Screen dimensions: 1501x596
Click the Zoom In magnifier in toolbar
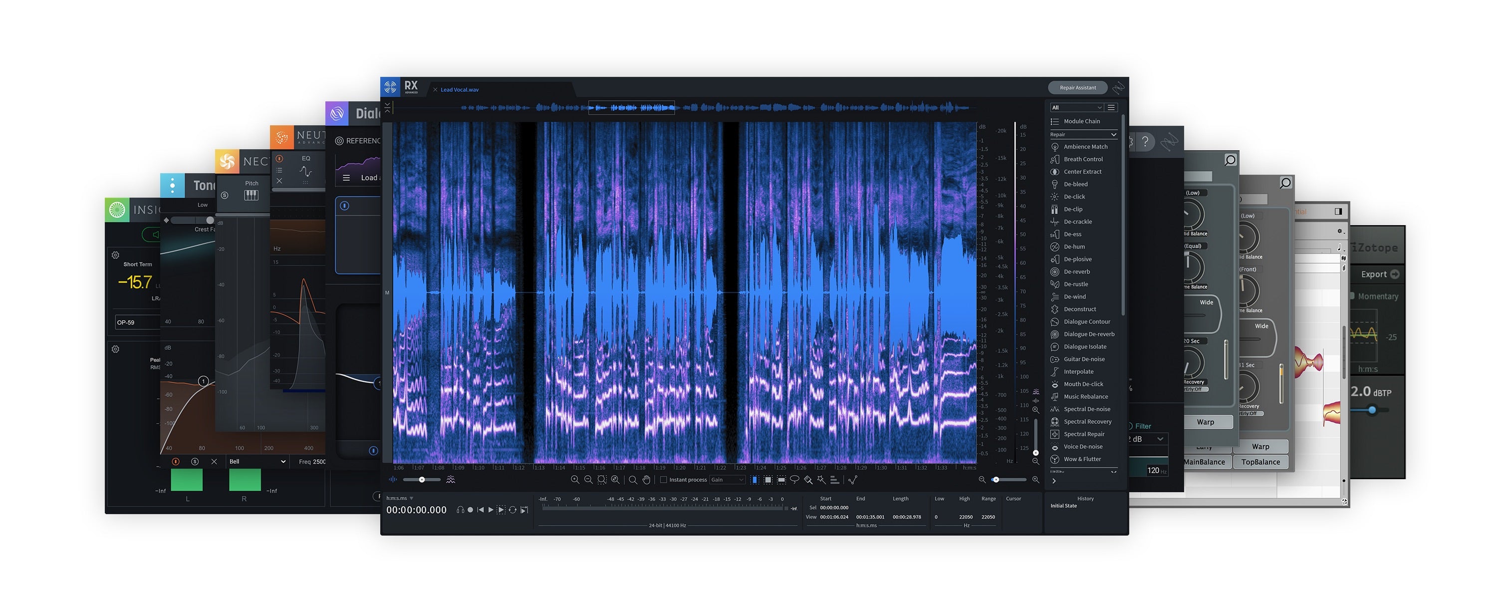tap(574, 480)
